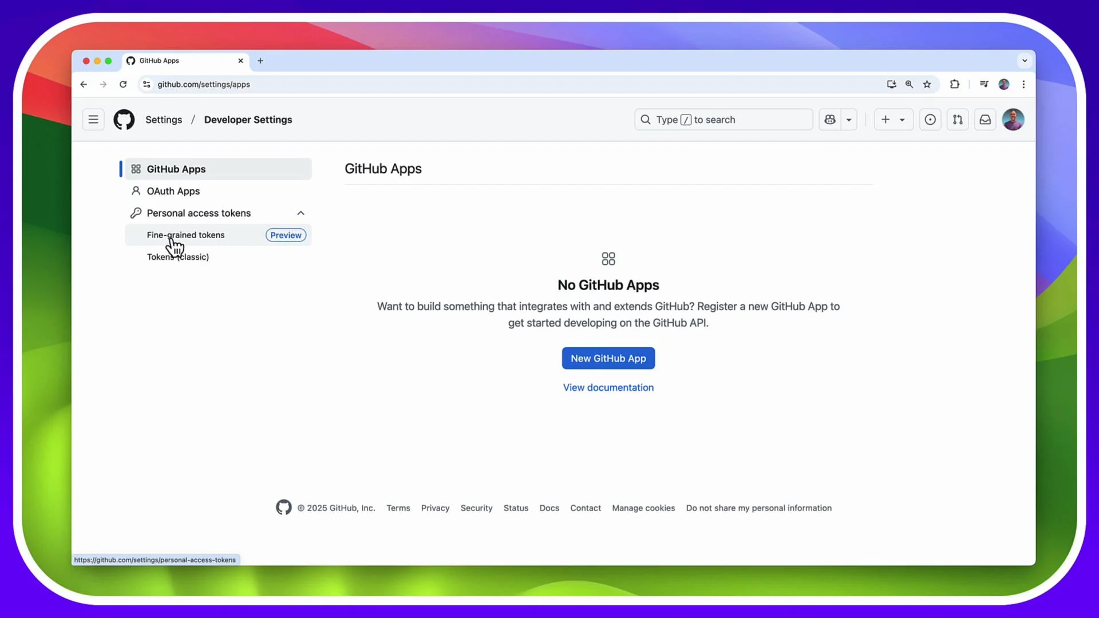Click the Preview badge
The image size is (1099, 618).
pyautogui.click(x=286, y=235)
